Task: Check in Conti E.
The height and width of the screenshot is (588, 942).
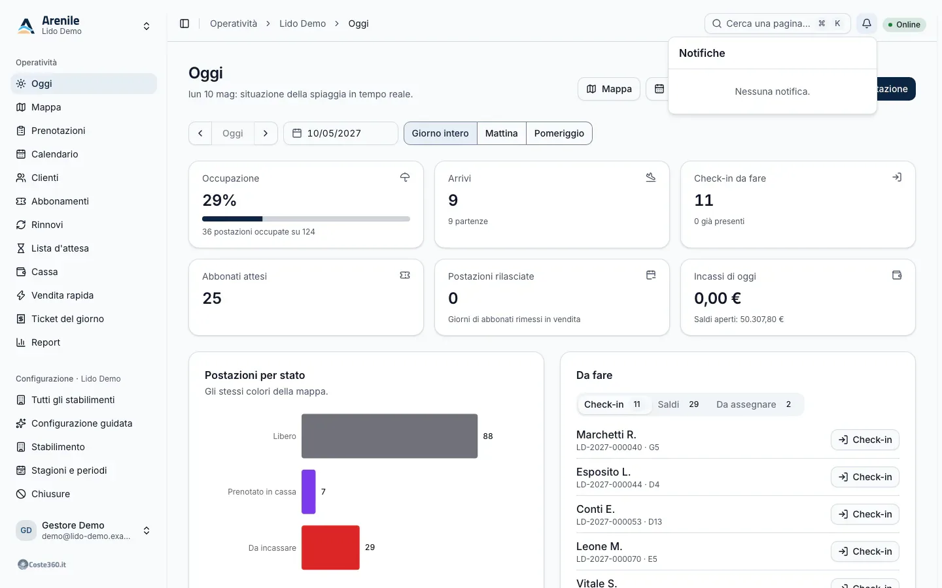Action: coord(865,514)
